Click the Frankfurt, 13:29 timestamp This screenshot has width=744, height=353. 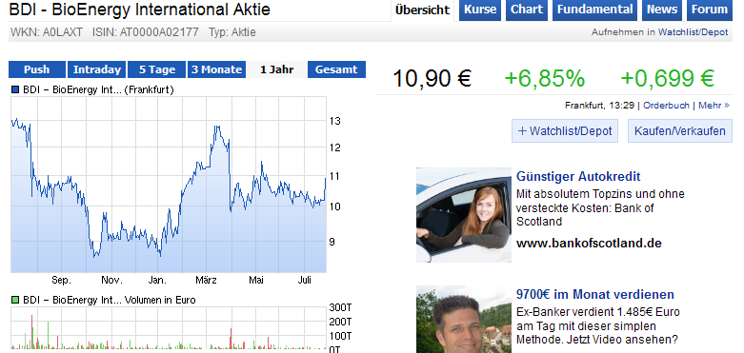pyautogui.click(x=599, y=106)
